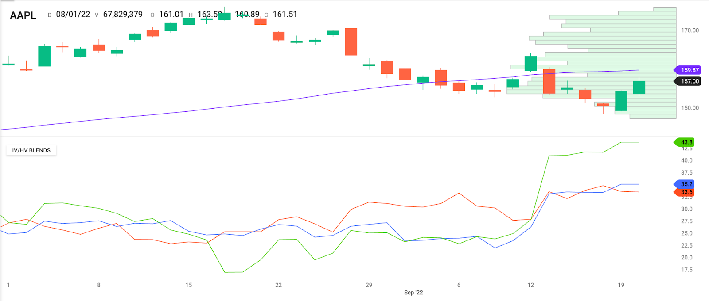
Task: Click the green 43.8 indicator value tag
Action: click(684, 142)
